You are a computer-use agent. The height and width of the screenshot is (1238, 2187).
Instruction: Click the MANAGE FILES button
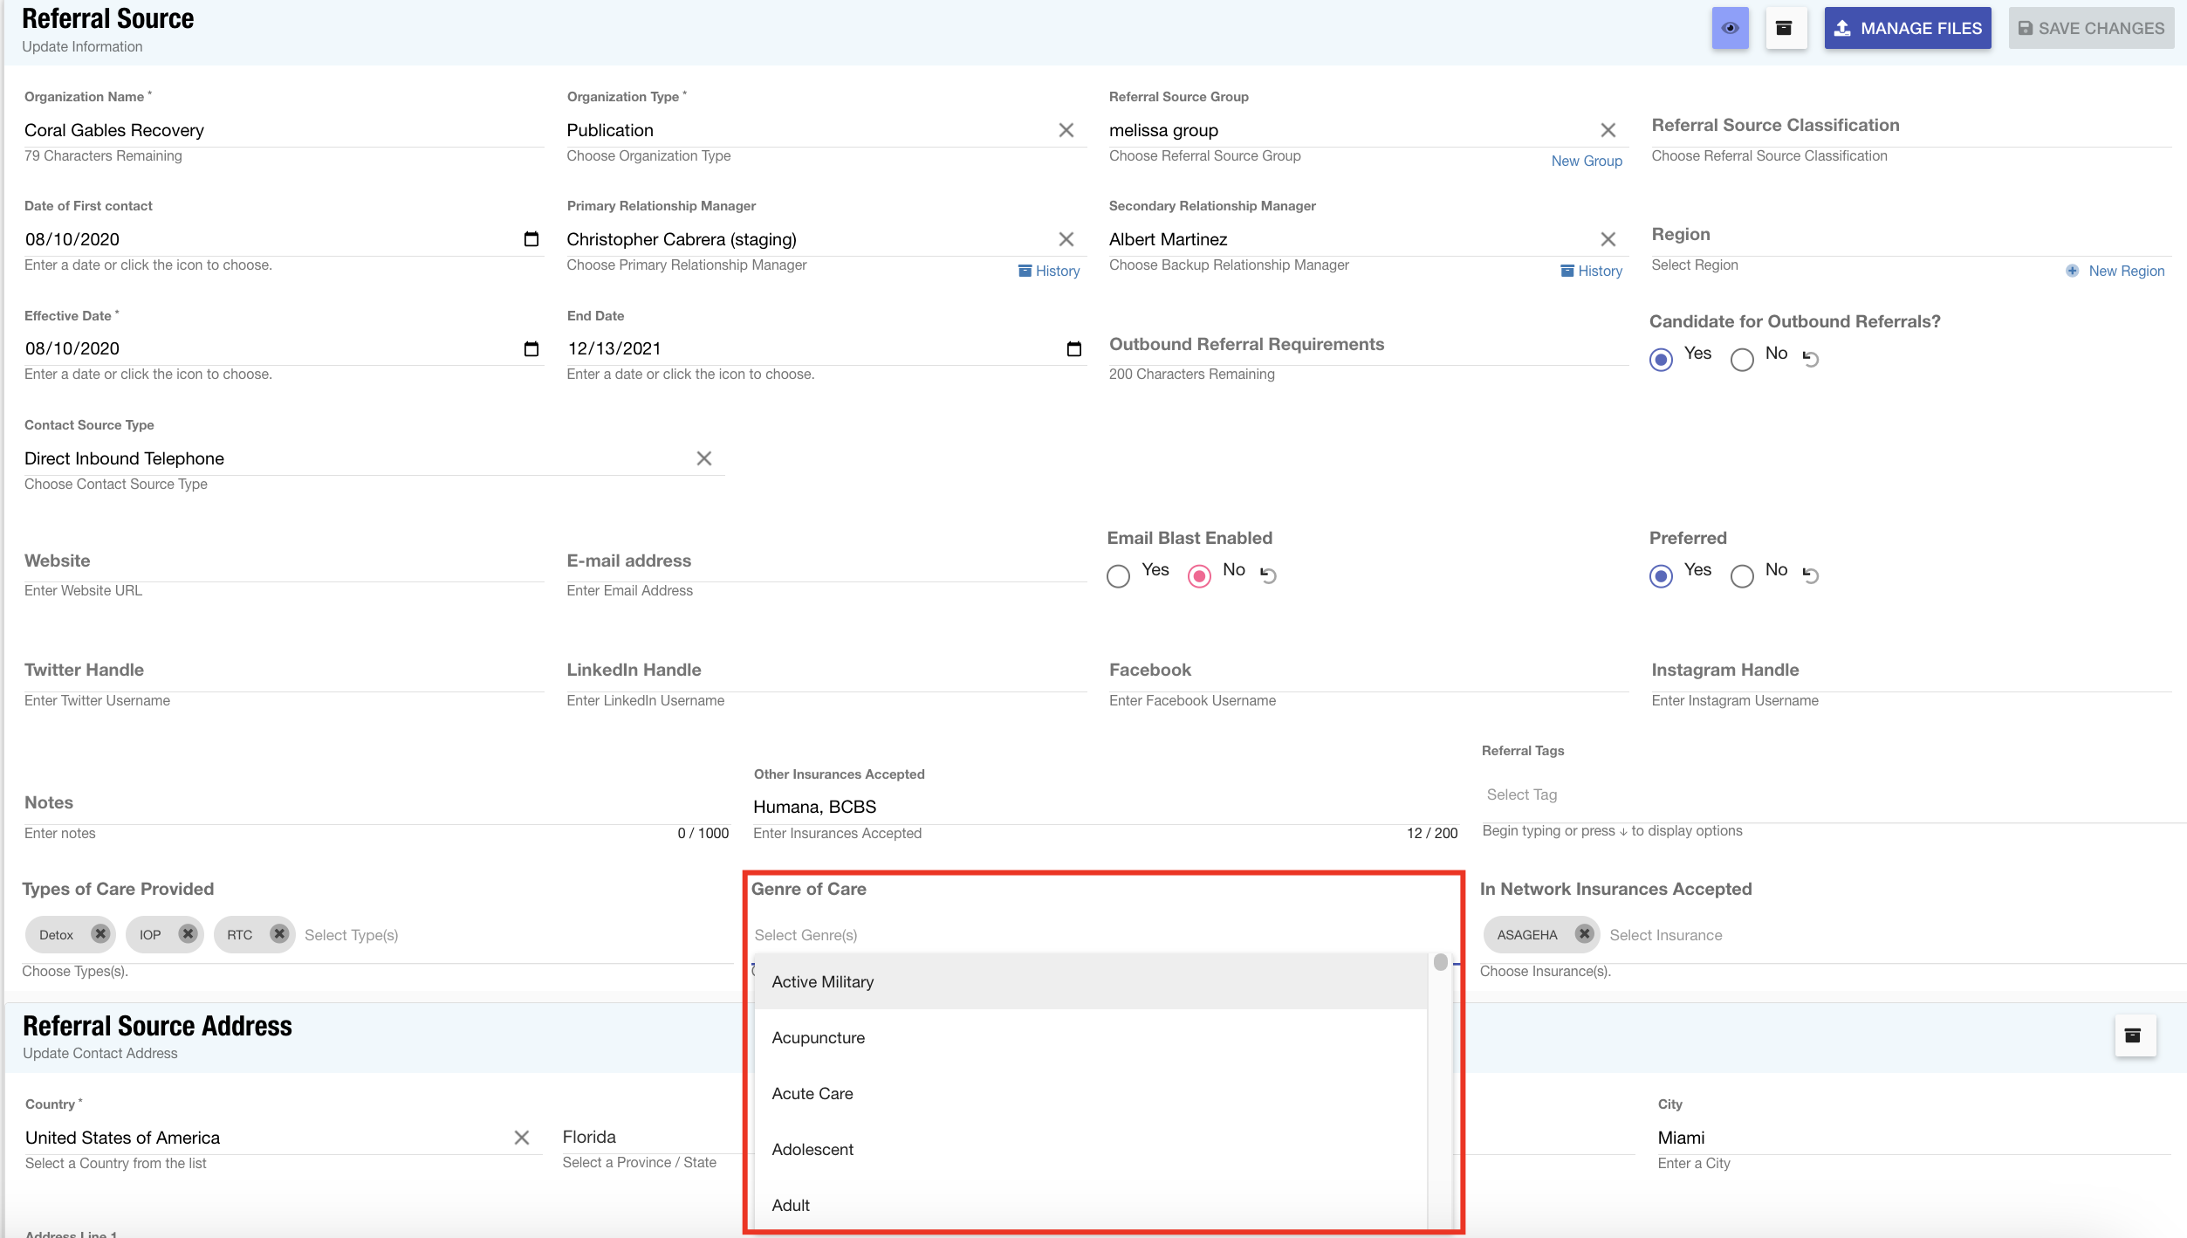1907,28
